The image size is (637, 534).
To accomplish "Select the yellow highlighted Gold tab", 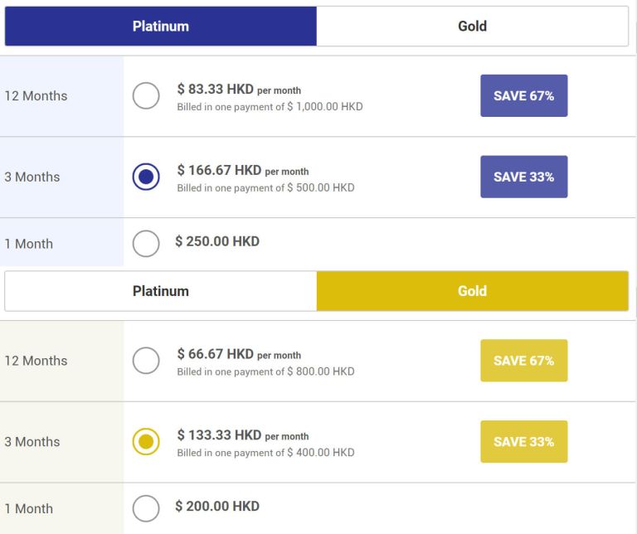I will coord(472,291).
